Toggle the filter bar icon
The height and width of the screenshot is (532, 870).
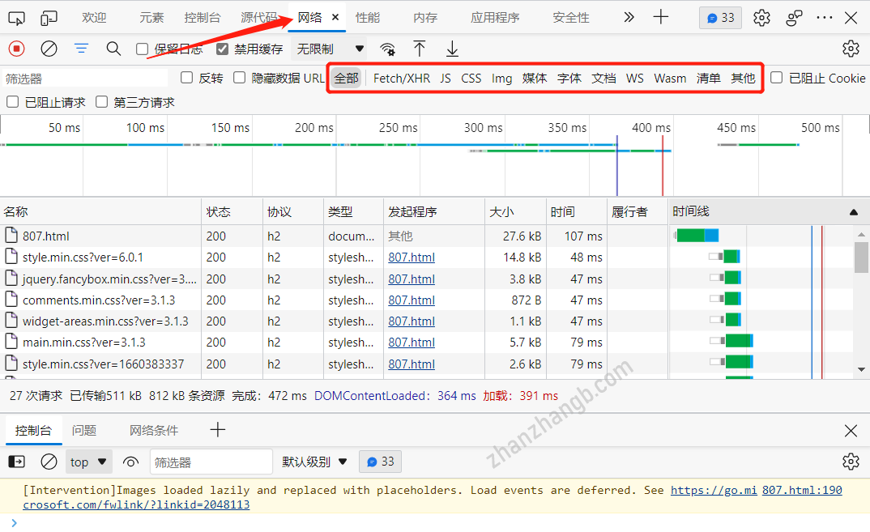(x=81, y=49)
